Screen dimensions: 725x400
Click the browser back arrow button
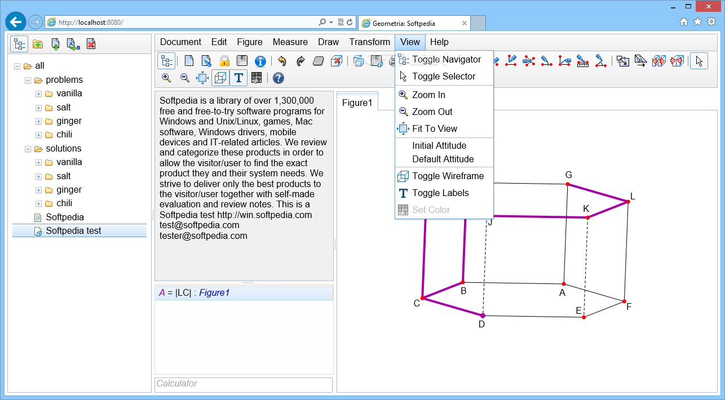(x=16, y=21)
